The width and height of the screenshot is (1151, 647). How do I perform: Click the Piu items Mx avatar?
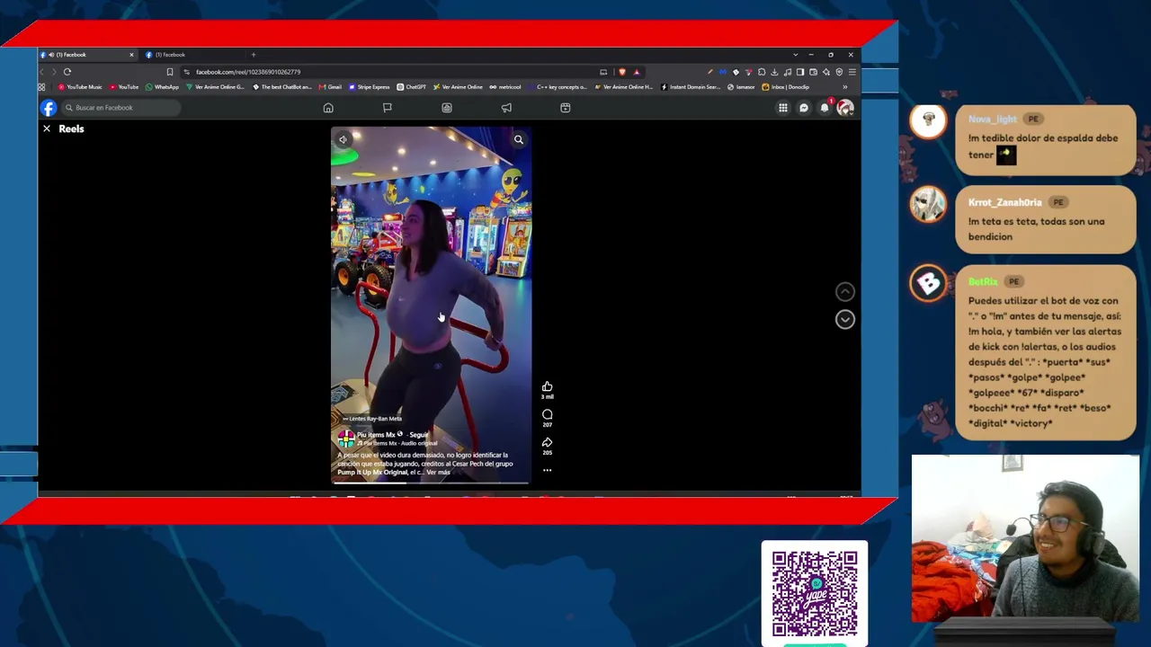point(346,439)
